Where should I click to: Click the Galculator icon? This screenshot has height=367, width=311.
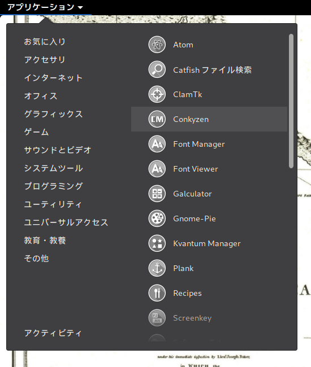coord(157,194)
